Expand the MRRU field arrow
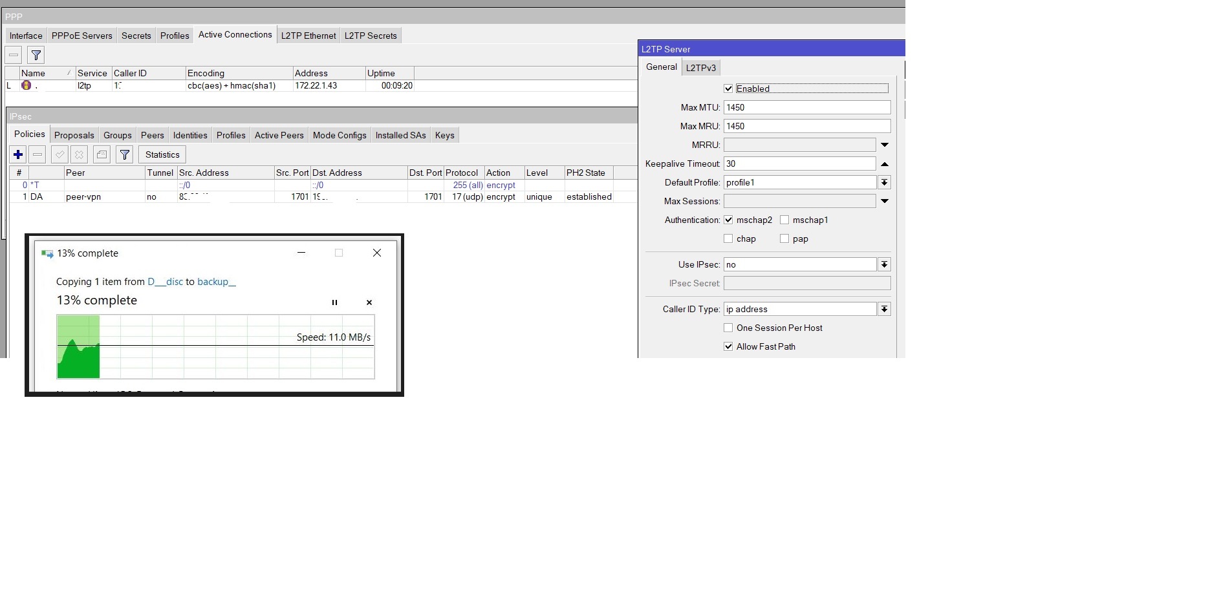The height and width of the screenshot is (603, 1232). 885,145
